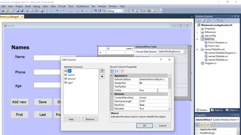Screen dimensions: 241x135
Task: Click Refresh icon in Solution Explorer toolbar
Action: click(207, 21)
